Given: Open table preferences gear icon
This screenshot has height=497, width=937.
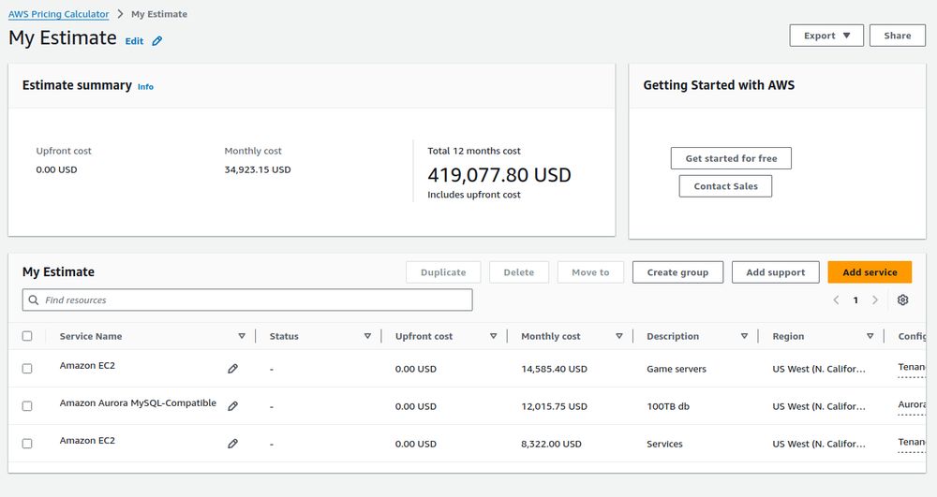Looking at the screenshot, I should (903, 300).
